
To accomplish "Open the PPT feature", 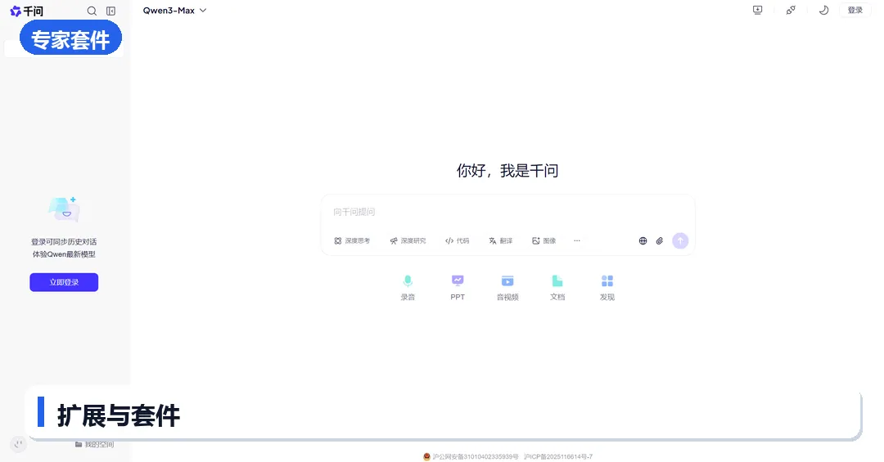I will point(458,287).
